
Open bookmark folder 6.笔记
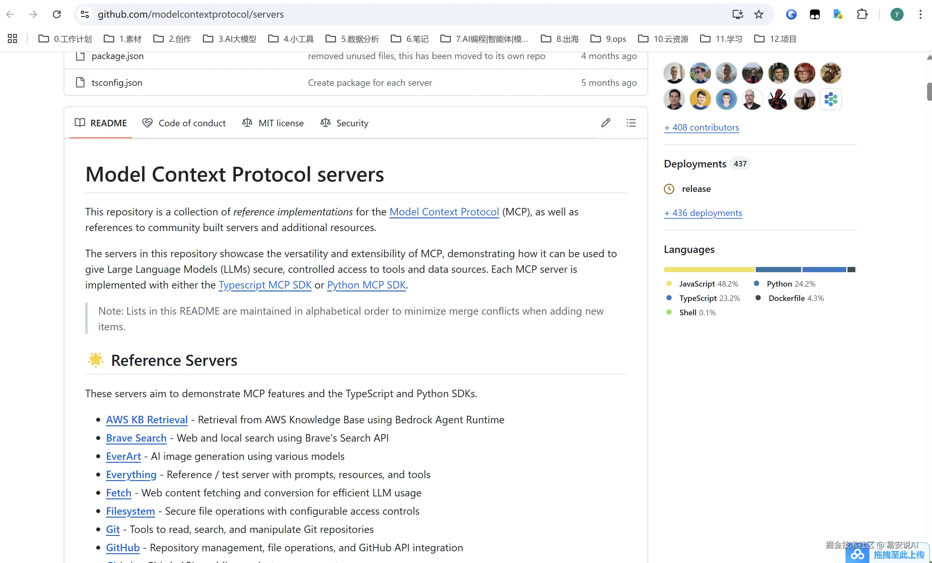(x=410, y=39)
